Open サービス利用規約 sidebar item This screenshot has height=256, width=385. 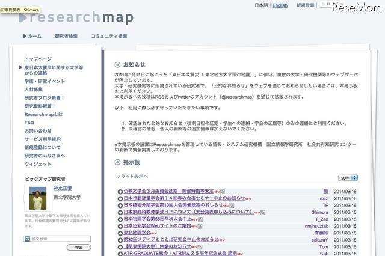(43, 139)
